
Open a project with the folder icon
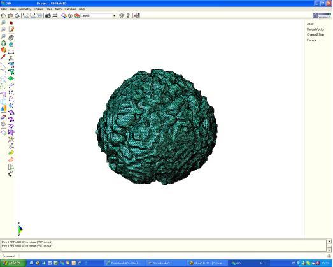(10, 15)
